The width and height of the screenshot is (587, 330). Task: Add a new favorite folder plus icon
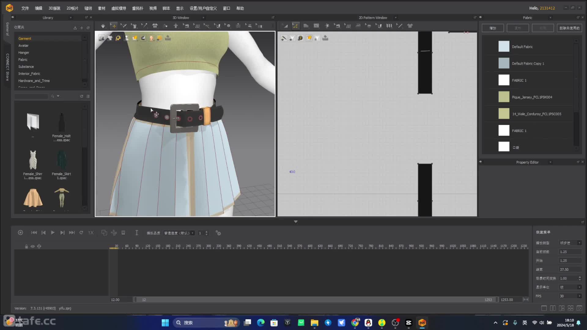coord(82,28)
